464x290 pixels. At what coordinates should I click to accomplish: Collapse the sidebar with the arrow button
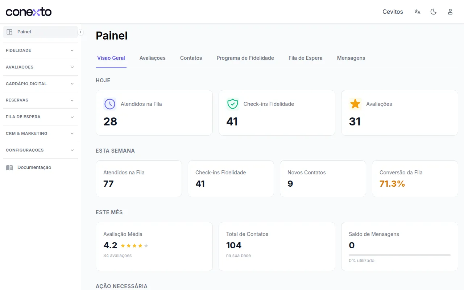(80, 32)
